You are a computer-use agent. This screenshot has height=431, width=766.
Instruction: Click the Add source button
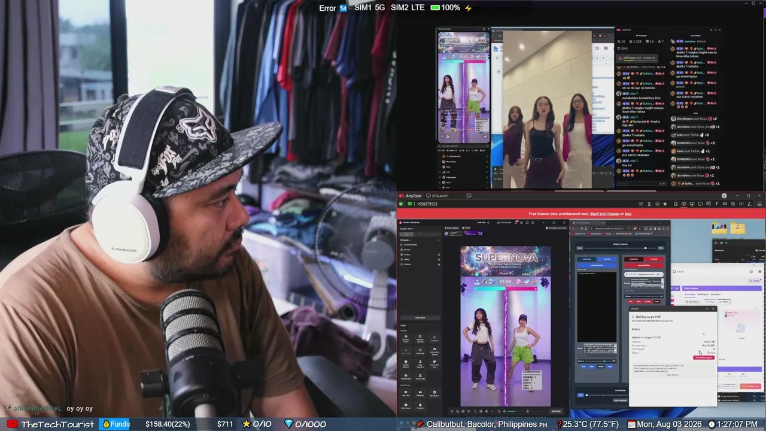click(x=420, y=318)
